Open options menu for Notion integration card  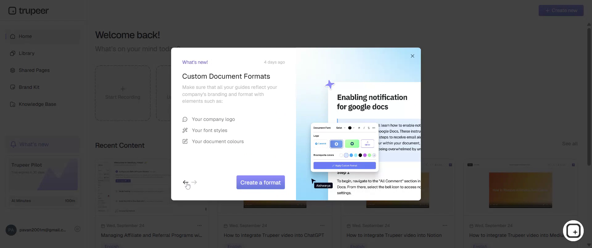[x=445, y=225]
